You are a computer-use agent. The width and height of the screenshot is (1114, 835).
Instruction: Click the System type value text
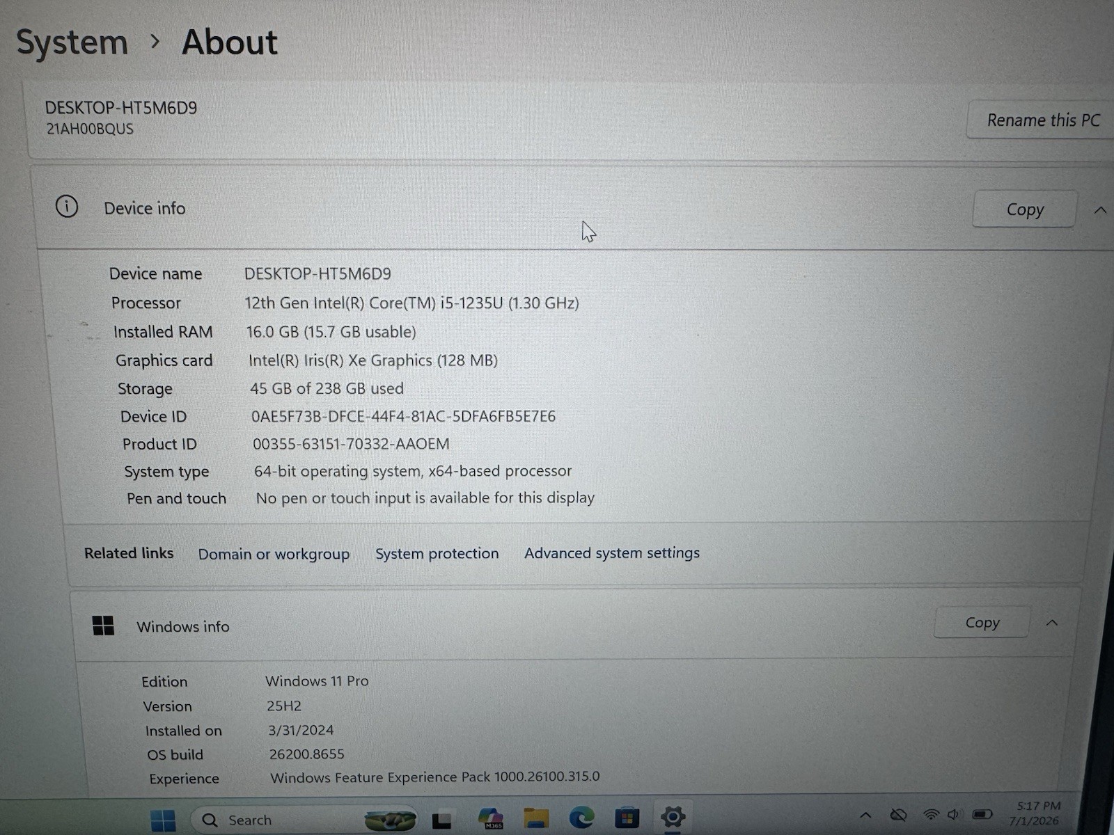[x=413, y=471]
